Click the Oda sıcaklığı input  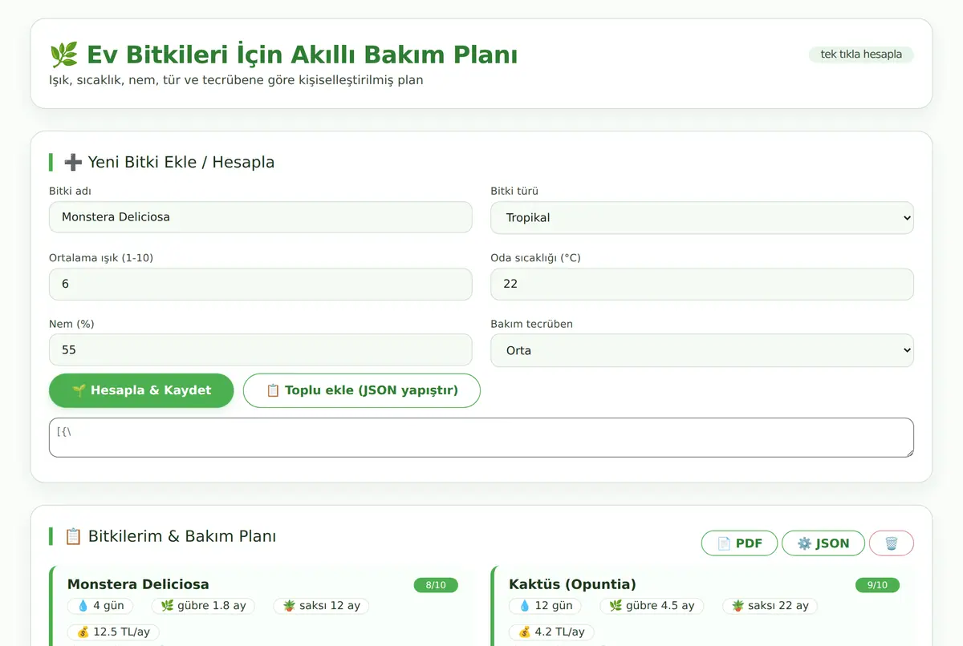702,284
